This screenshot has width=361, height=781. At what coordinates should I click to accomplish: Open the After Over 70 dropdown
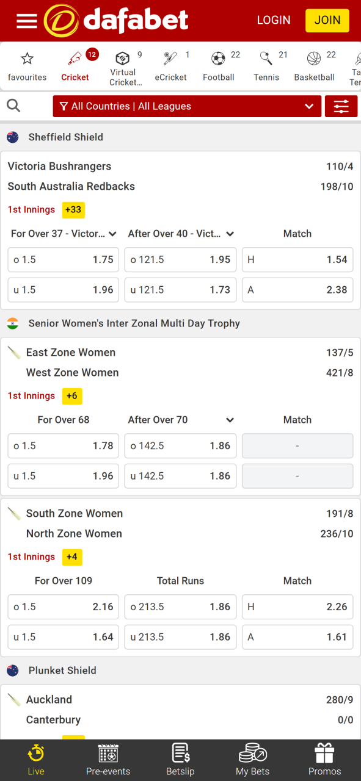pyautogui.click(x=180, y=419)
